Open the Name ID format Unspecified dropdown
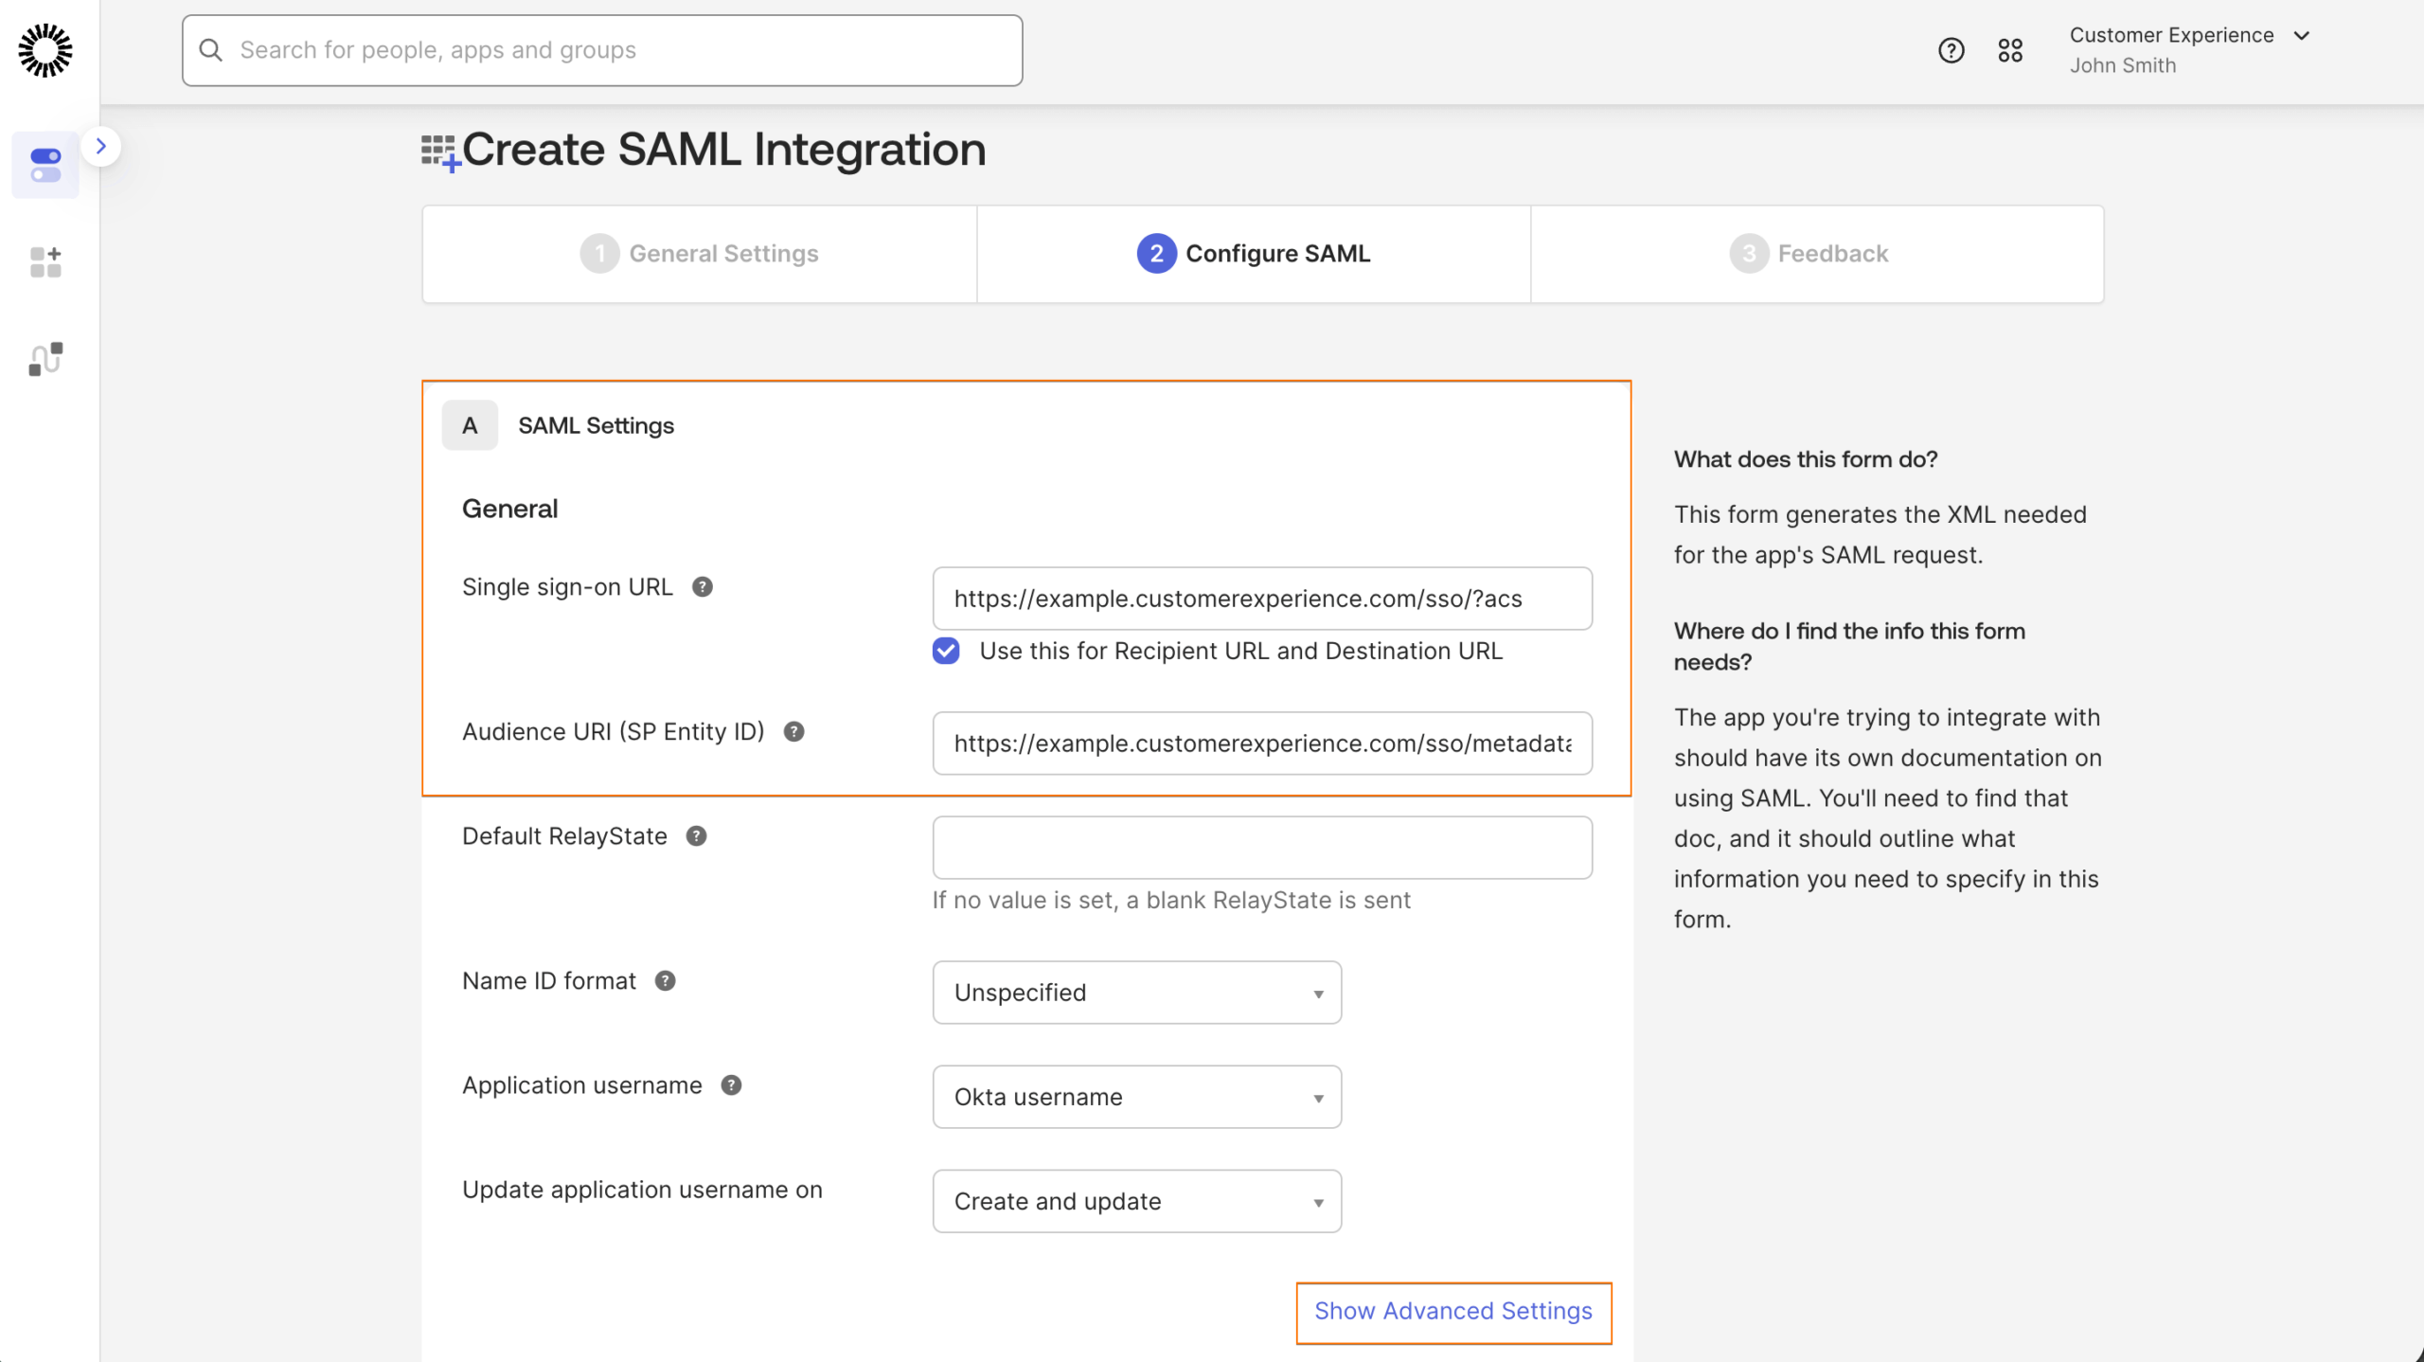 (1135, 992)
